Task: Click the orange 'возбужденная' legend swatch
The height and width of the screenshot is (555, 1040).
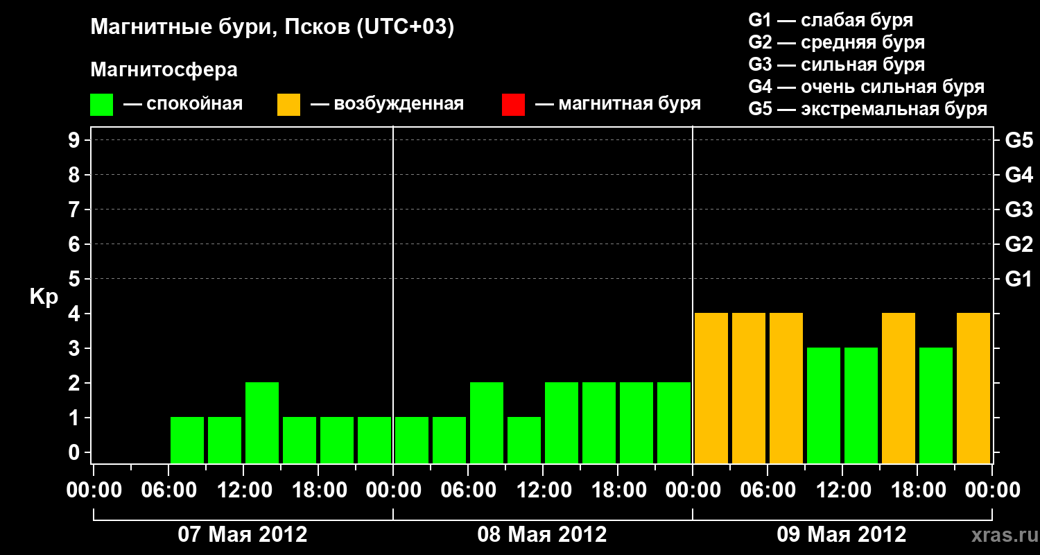Action: [288, 105]
